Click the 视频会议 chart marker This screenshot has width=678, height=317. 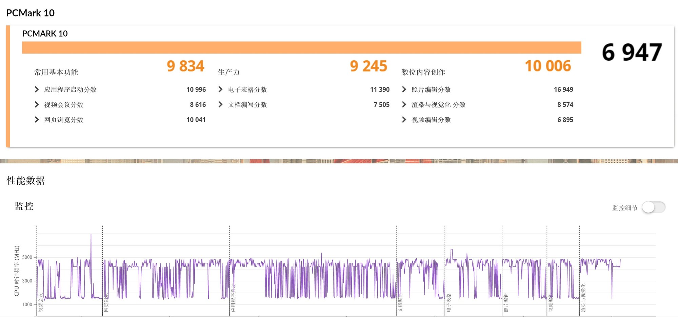pyautogui.click(x=41, y=302)
